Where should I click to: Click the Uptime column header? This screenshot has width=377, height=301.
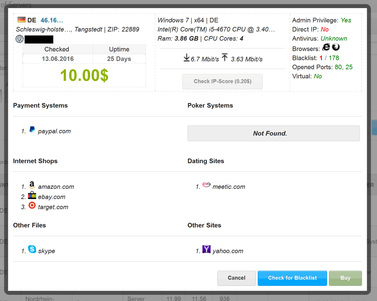click(x=119, y=49)
